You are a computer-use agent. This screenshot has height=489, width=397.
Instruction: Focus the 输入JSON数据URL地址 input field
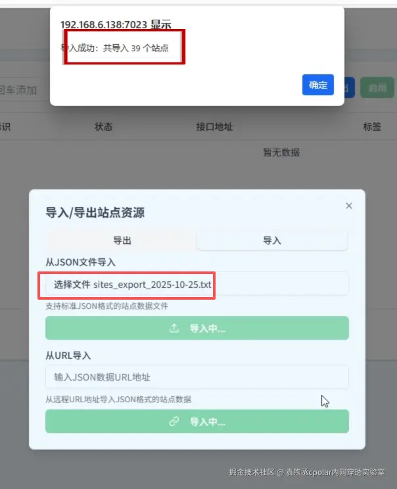197,377
